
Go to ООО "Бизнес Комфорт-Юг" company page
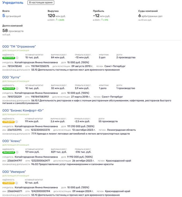point(23,110)
